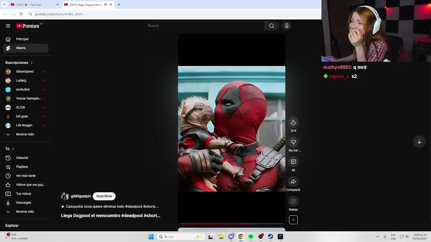Click the browser address bar URL
This screenshot has height=242, width=431.
(x=59, y=14)
